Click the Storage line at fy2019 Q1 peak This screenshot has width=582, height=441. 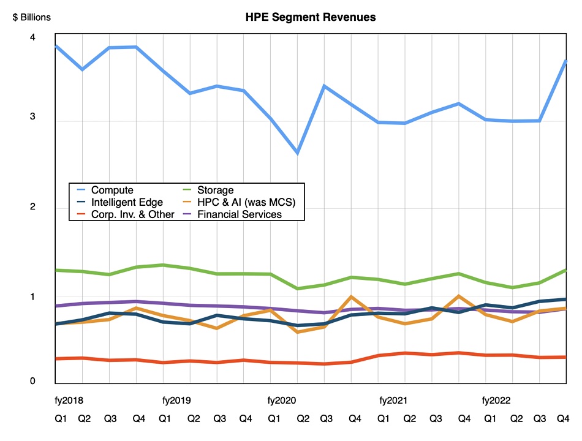tap(163, 265)
